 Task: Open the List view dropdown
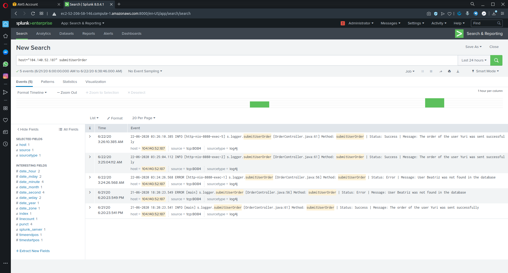(94, 118)
